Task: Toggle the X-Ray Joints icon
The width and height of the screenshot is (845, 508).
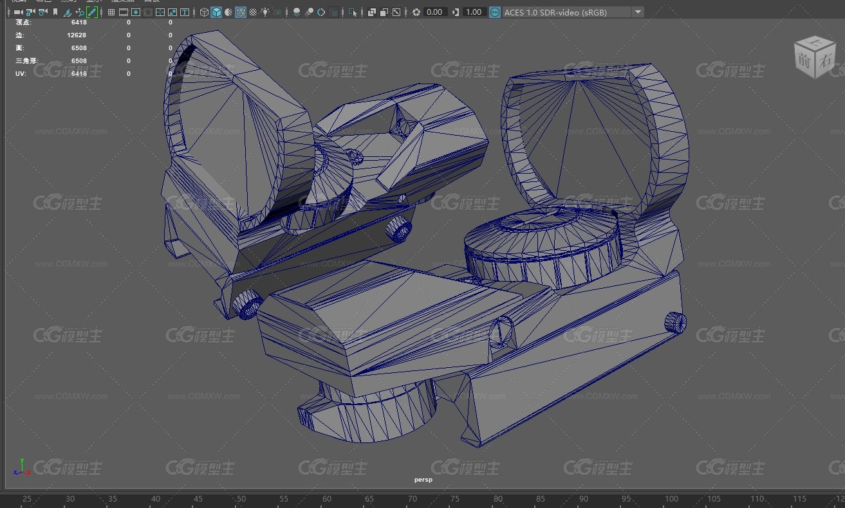Action: point(396,12)
